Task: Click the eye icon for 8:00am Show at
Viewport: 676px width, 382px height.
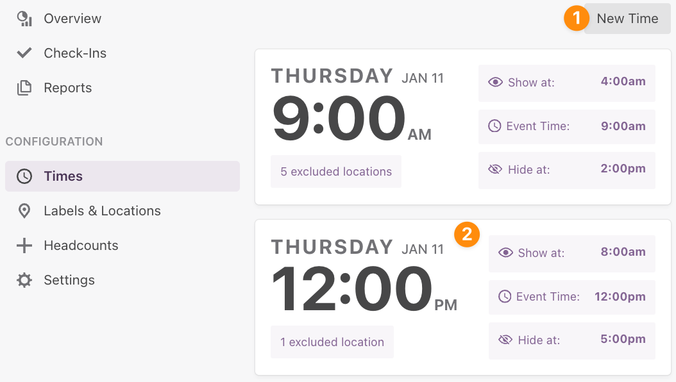Action: coord(505,253)
